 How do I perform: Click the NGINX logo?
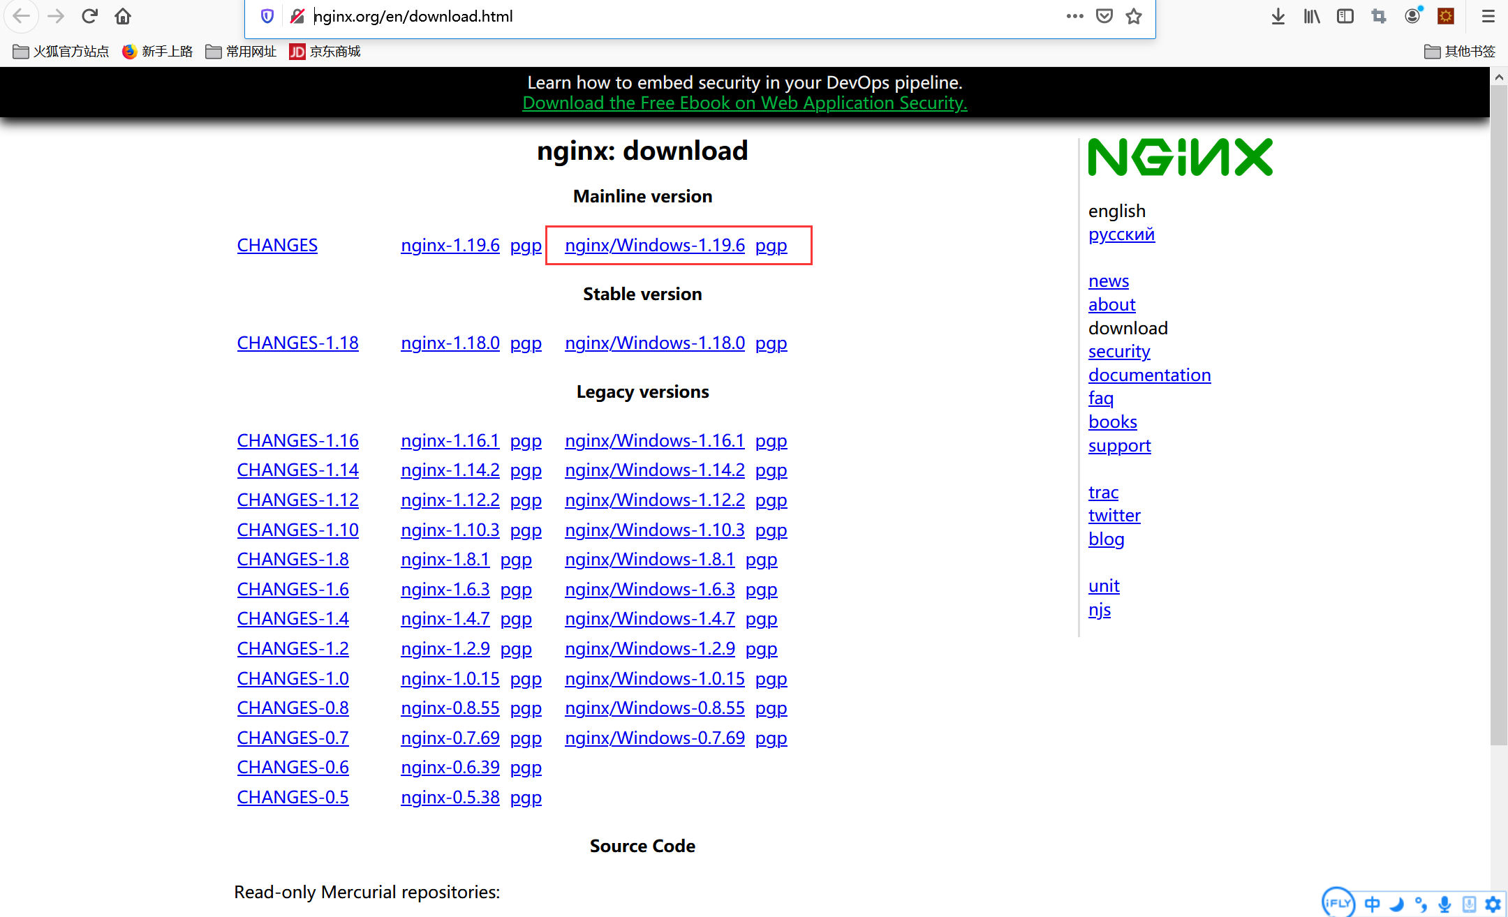(x=1181, y=157)
